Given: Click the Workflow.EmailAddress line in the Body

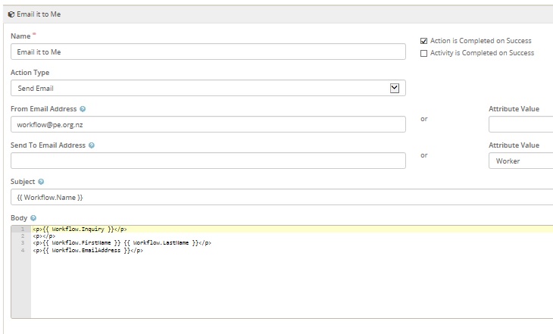Looking at the screenshot, I should [88, 251].
